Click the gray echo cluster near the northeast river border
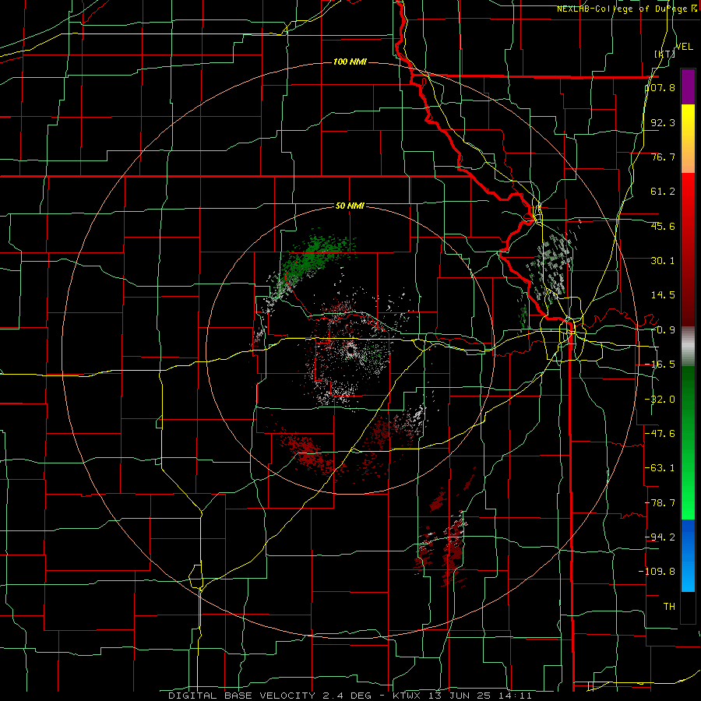The width and height of the screenshot is (701, 701). [x=552, y=264]
